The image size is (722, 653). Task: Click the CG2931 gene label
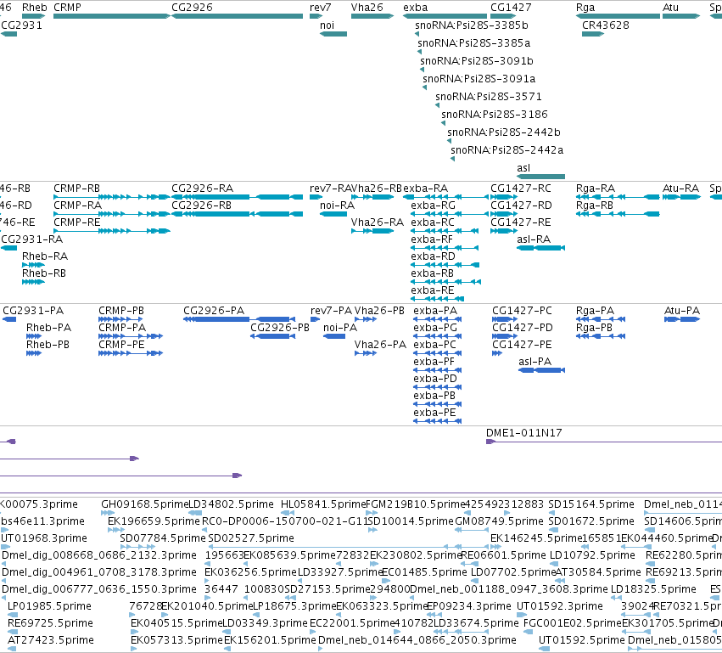(x=21, y=25)
